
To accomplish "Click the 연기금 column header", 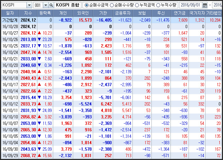I will 180,13.
